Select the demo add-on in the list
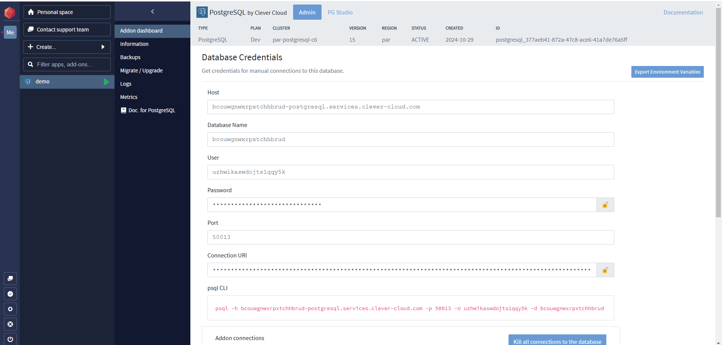This screenshot has height=345, width=722. [x=67, y=82]
